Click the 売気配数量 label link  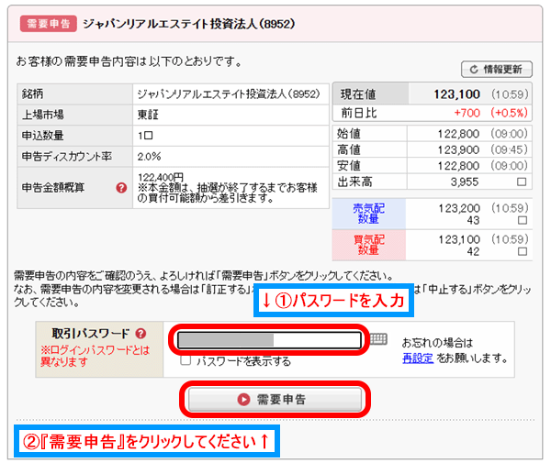point(368,214)
